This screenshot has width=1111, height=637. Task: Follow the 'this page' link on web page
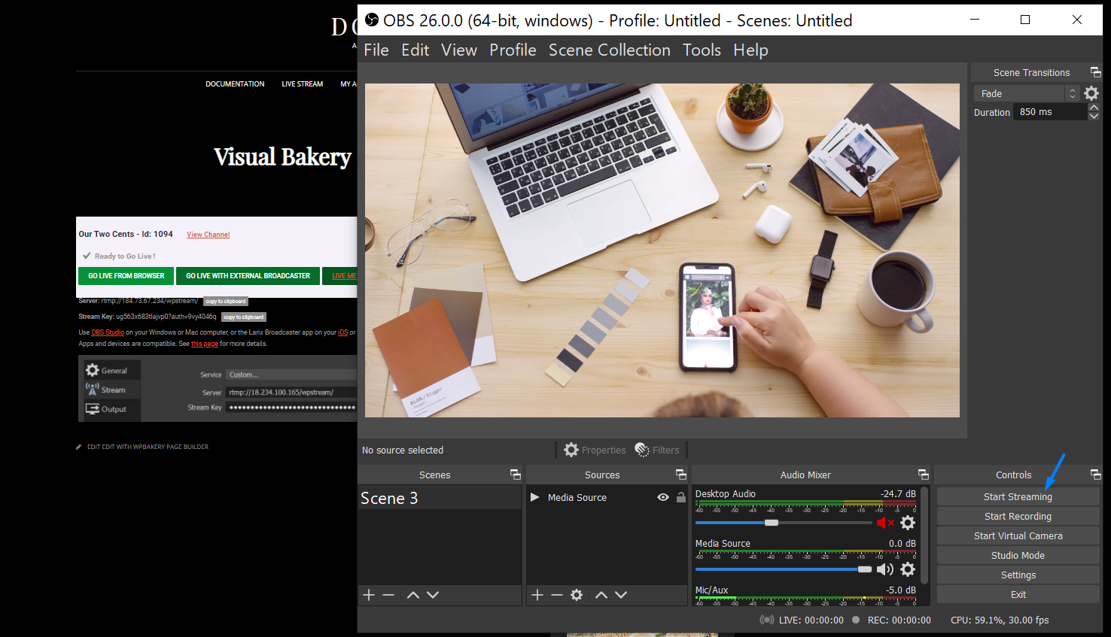click(205, 344)
